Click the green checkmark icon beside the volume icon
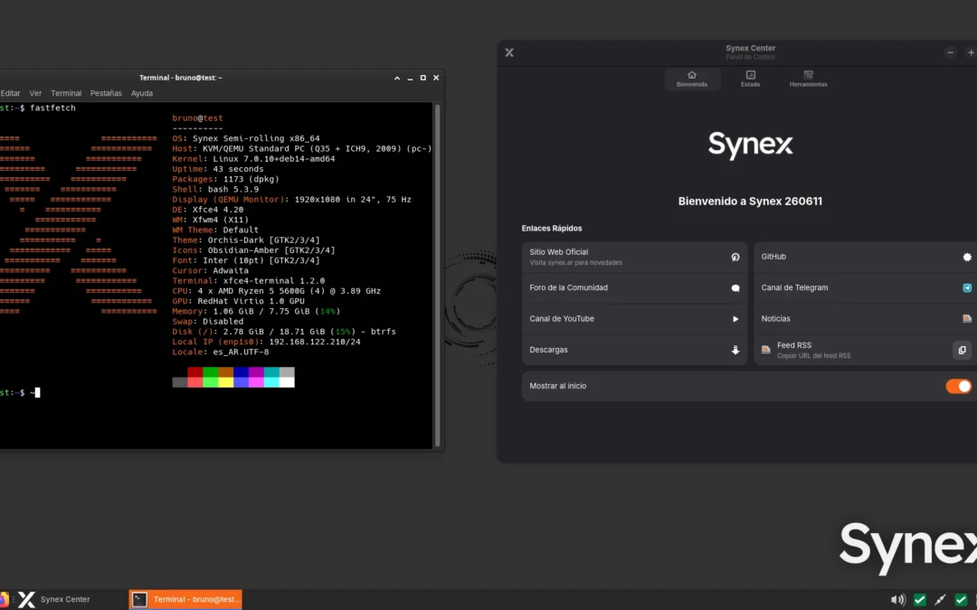Viewport: 977px width, 610px height. (920, 600)
